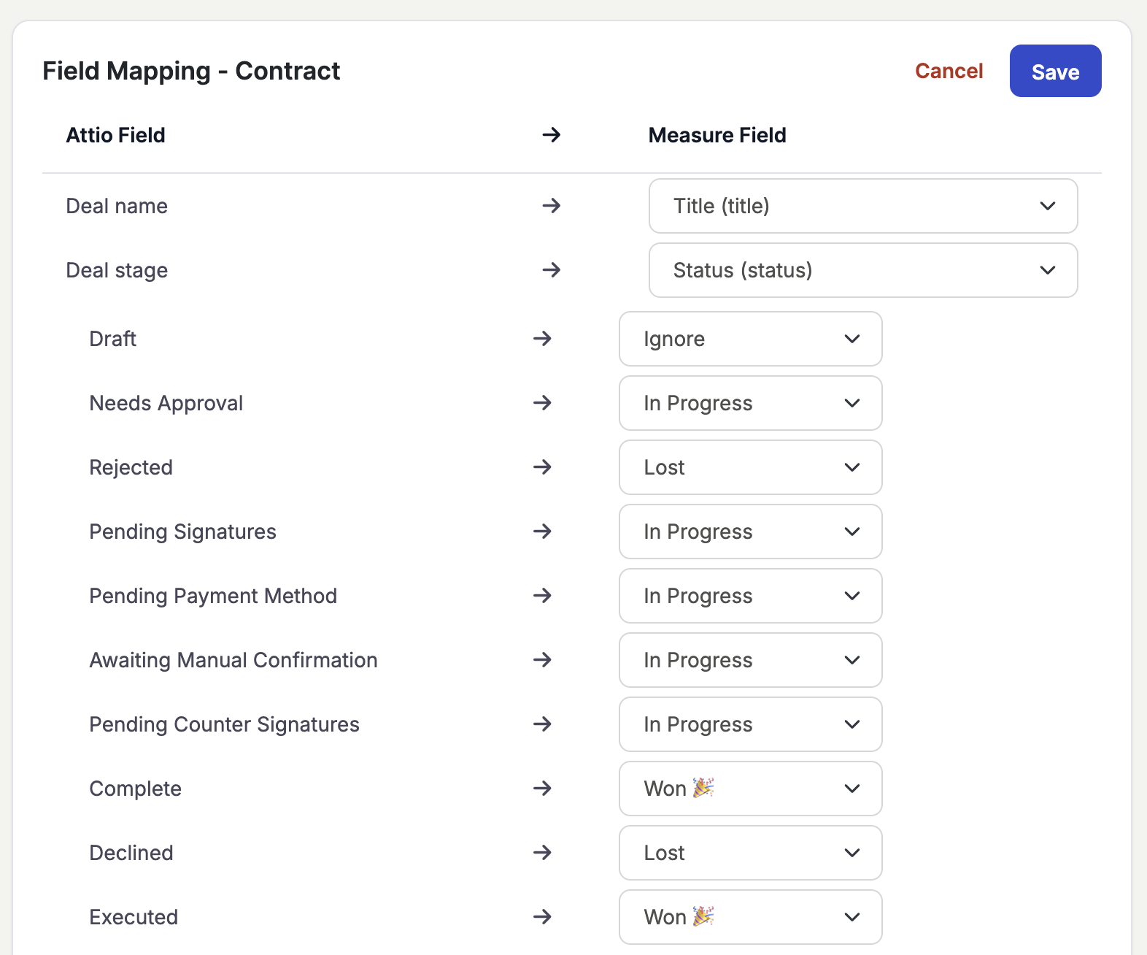Click the chevron icon in Executed dropdown
The width and height of the screenshot is (1147, 955).
coord(851,917)
